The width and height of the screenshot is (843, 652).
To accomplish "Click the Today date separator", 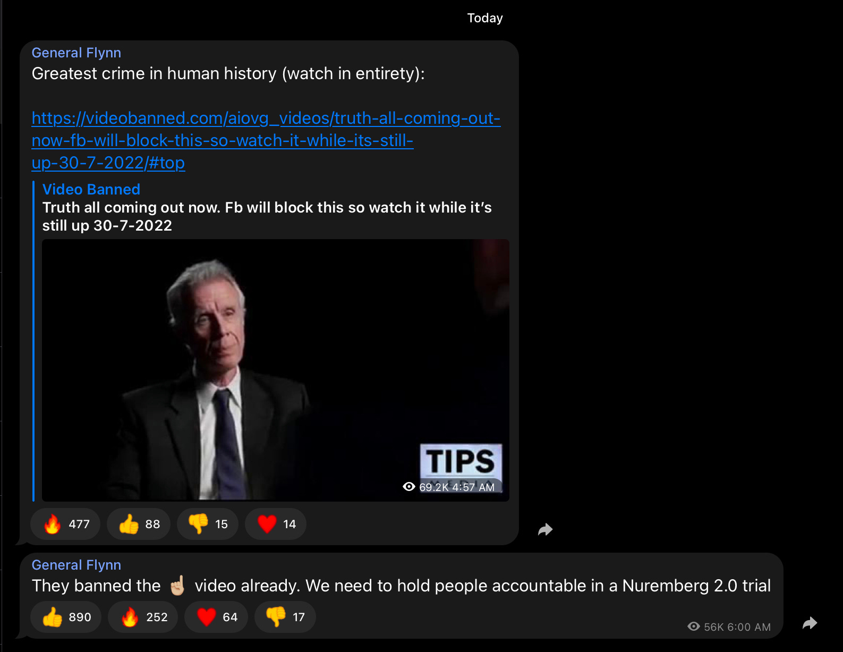I will (485, 18).
